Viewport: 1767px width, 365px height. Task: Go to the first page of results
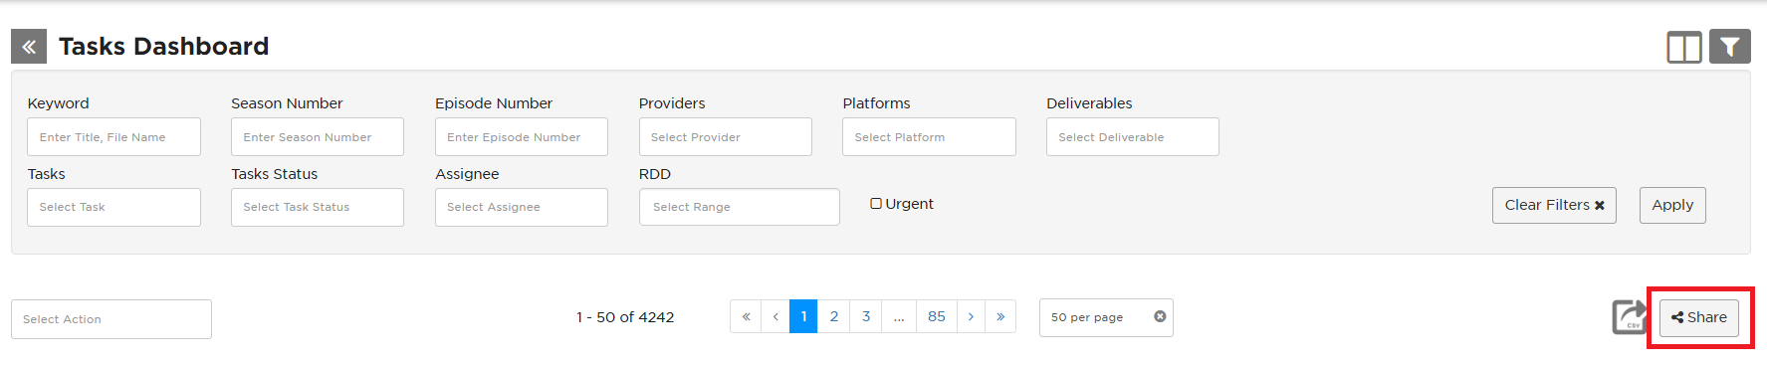point(746,316)
